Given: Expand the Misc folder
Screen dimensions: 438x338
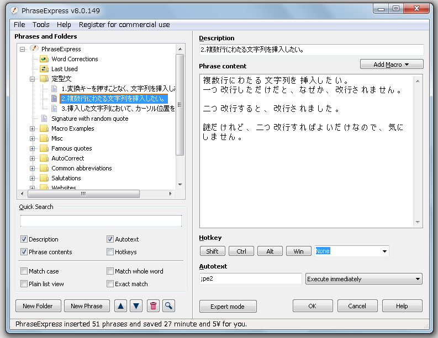Looking at the screenshot, I should pos(33,138).
